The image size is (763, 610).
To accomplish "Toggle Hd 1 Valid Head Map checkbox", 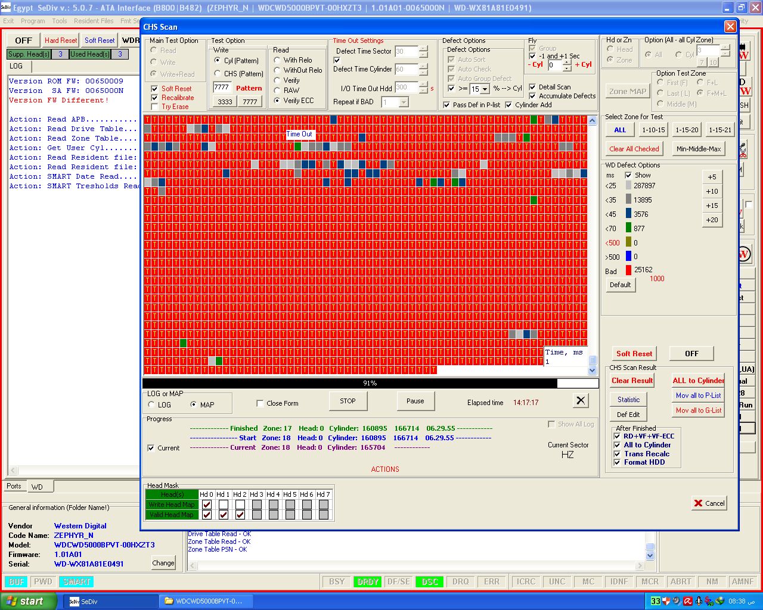I will [224, 515].
